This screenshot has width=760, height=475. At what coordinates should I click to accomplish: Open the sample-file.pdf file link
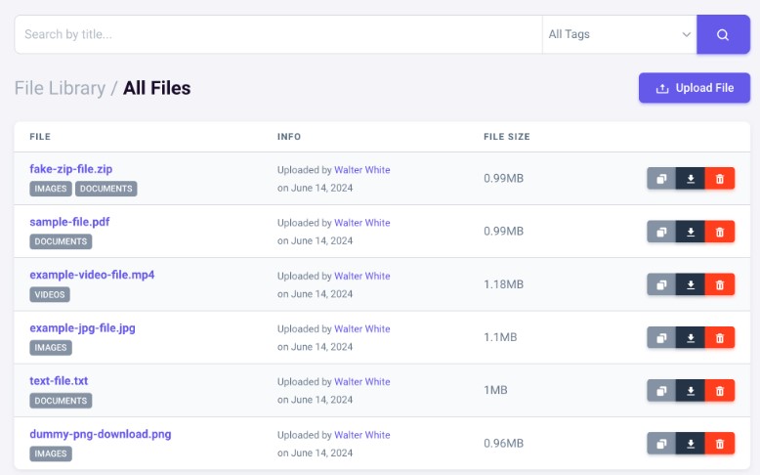(69, 222)
